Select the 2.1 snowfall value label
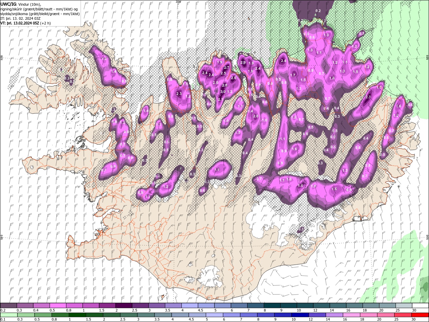 pos(221,99)
